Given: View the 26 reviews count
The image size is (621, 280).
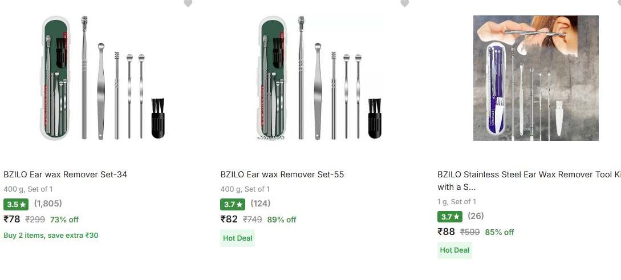Looking at the screenshot, I should 476,216.
